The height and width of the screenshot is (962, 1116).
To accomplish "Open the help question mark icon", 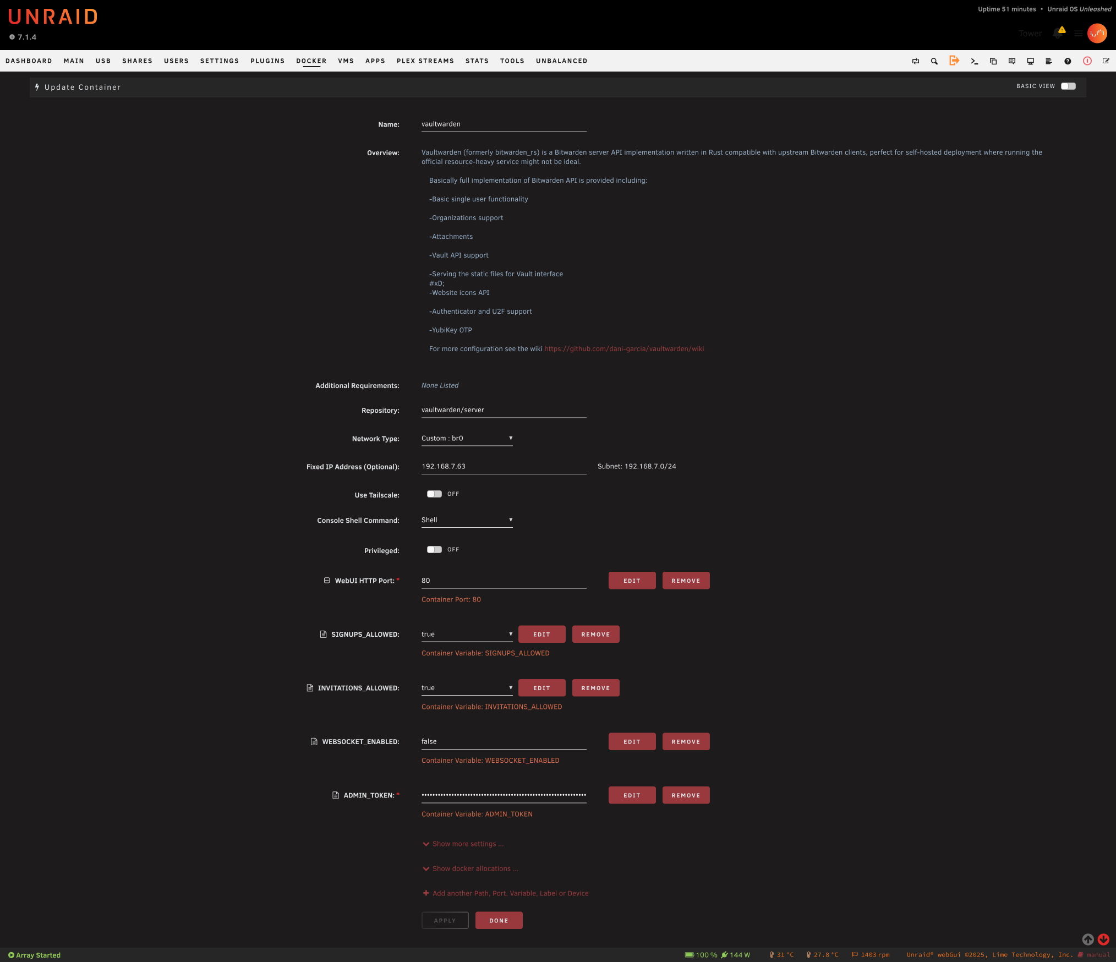I will 1067,61.
